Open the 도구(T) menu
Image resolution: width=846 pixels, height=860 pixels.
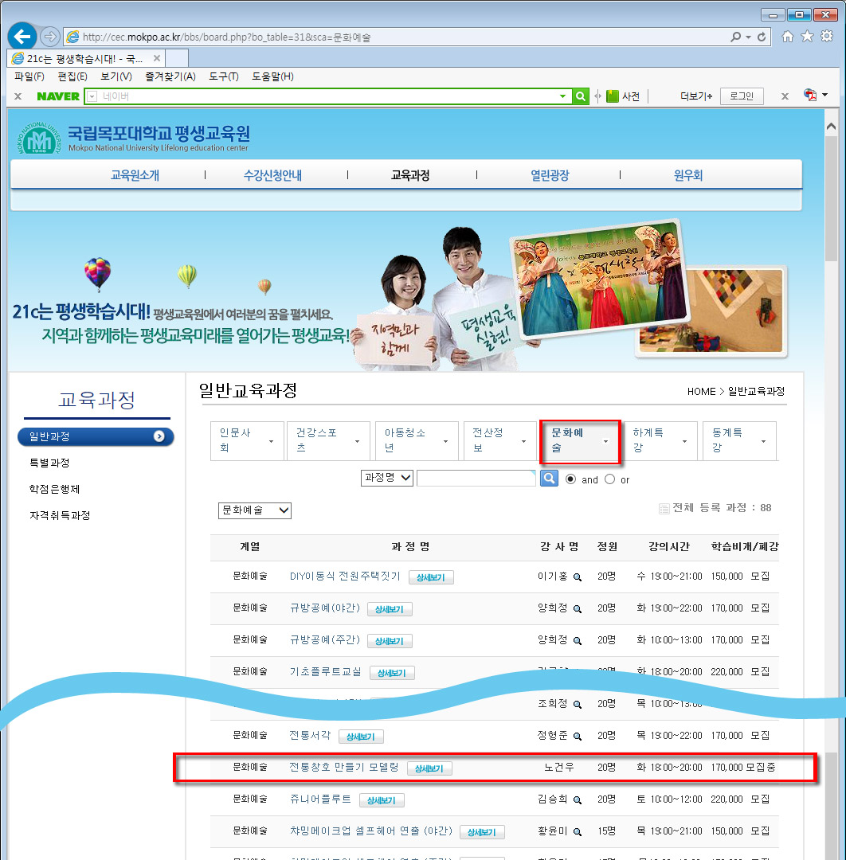point(224,76)
